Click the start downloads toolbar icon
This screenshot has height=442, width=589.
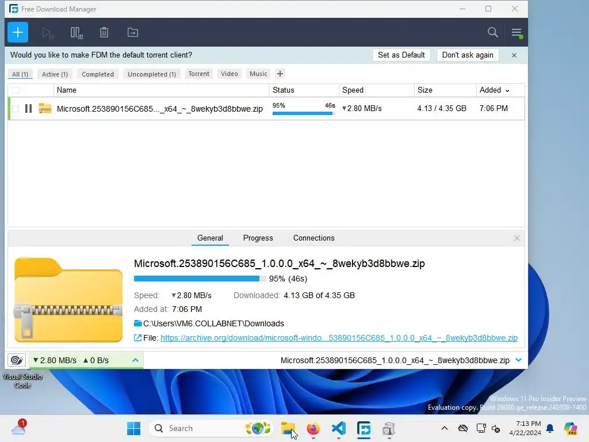[48, 33]
